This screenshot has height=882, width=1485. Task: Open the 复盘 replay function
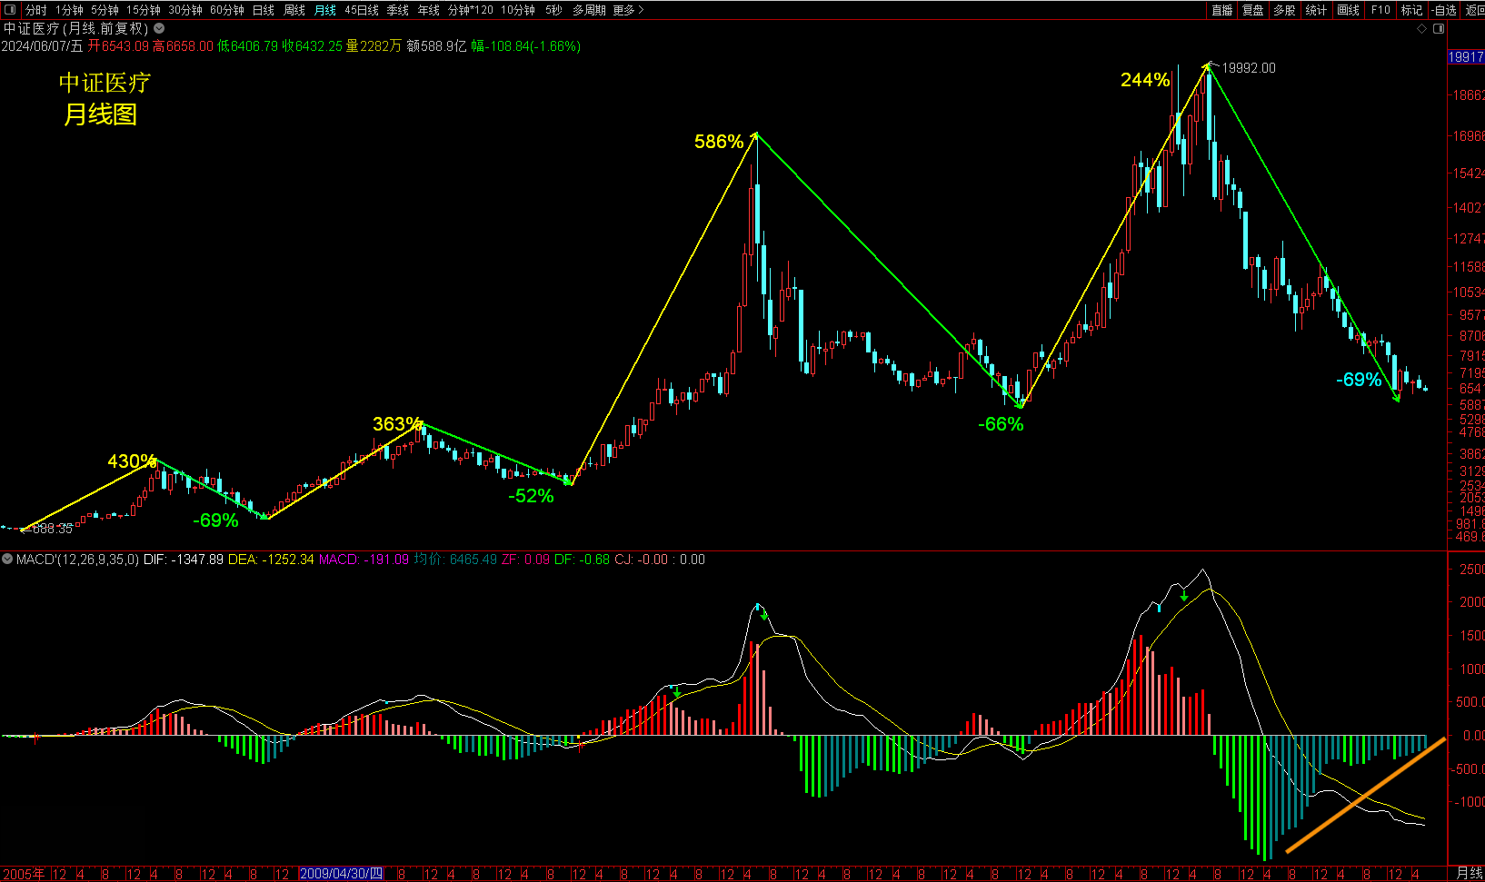[x=1253, y=10]
